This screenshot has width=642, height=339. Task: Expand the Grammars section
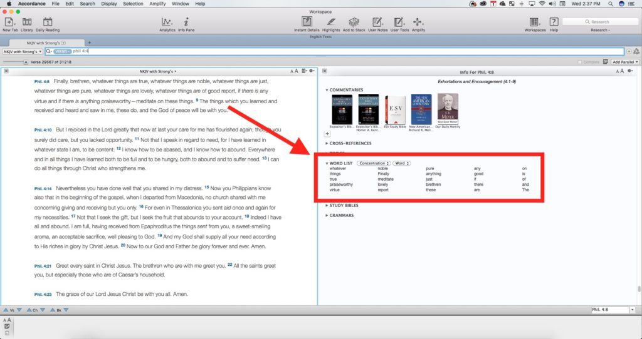327,215
